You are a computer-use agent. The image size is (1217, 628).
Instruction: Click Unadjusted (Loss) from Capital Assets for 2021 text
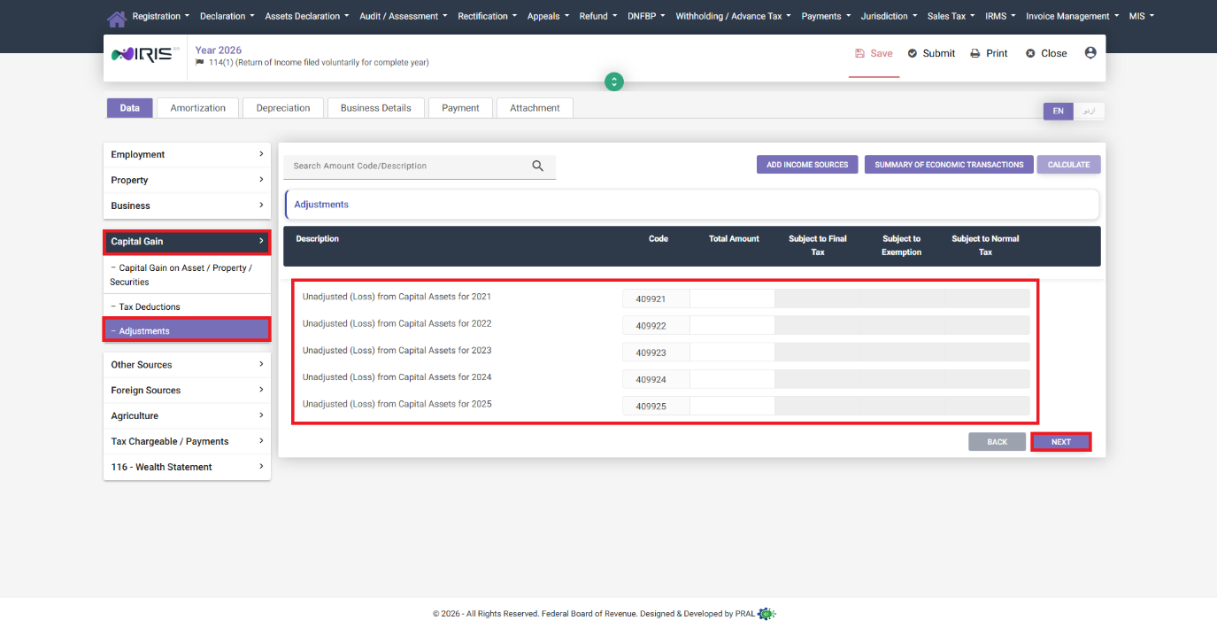[x=397, y=296]
